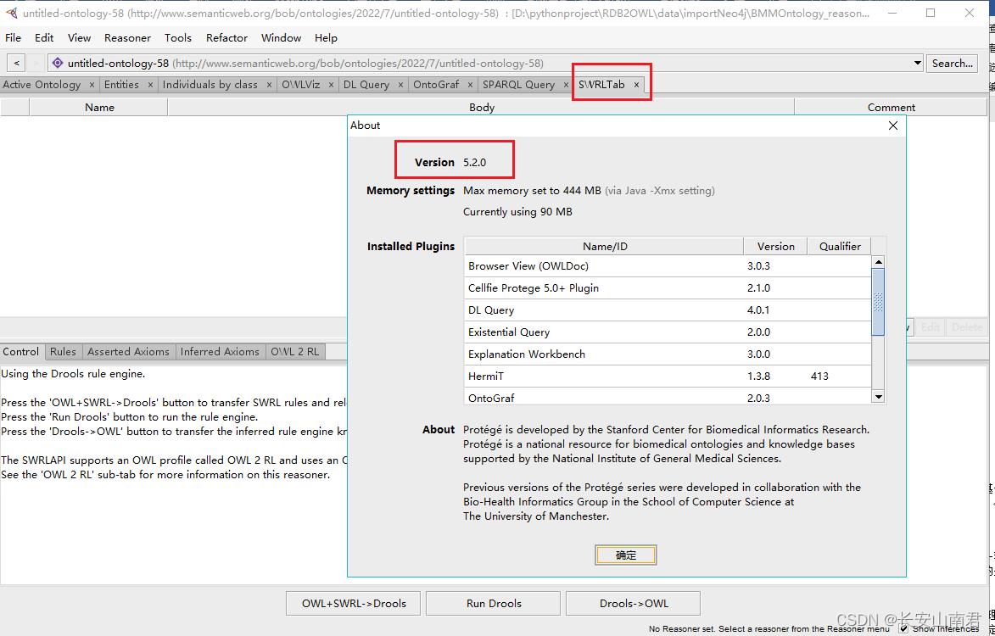Click the Name/ID plugin column header

click(x=605, y=246)
